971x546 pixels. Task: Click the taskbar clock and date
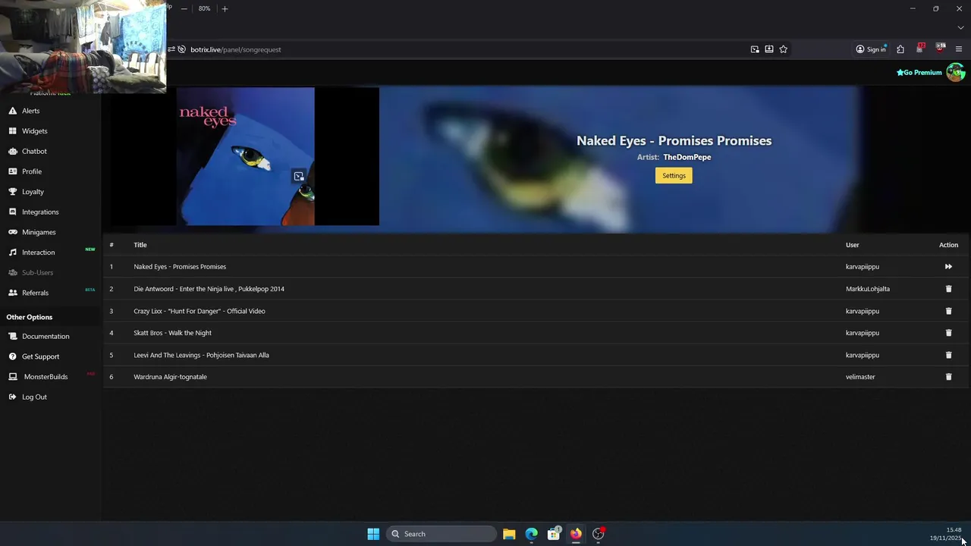[946, 534]
